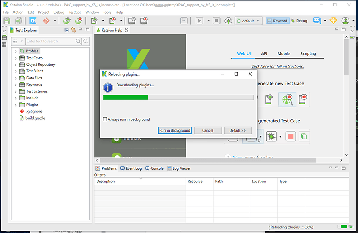The height and width of the screenshot is (233, 358).
Task: Switch to the Mobile tab in Katalon Help
Action: pyautogui.click(x=284, y=54)
